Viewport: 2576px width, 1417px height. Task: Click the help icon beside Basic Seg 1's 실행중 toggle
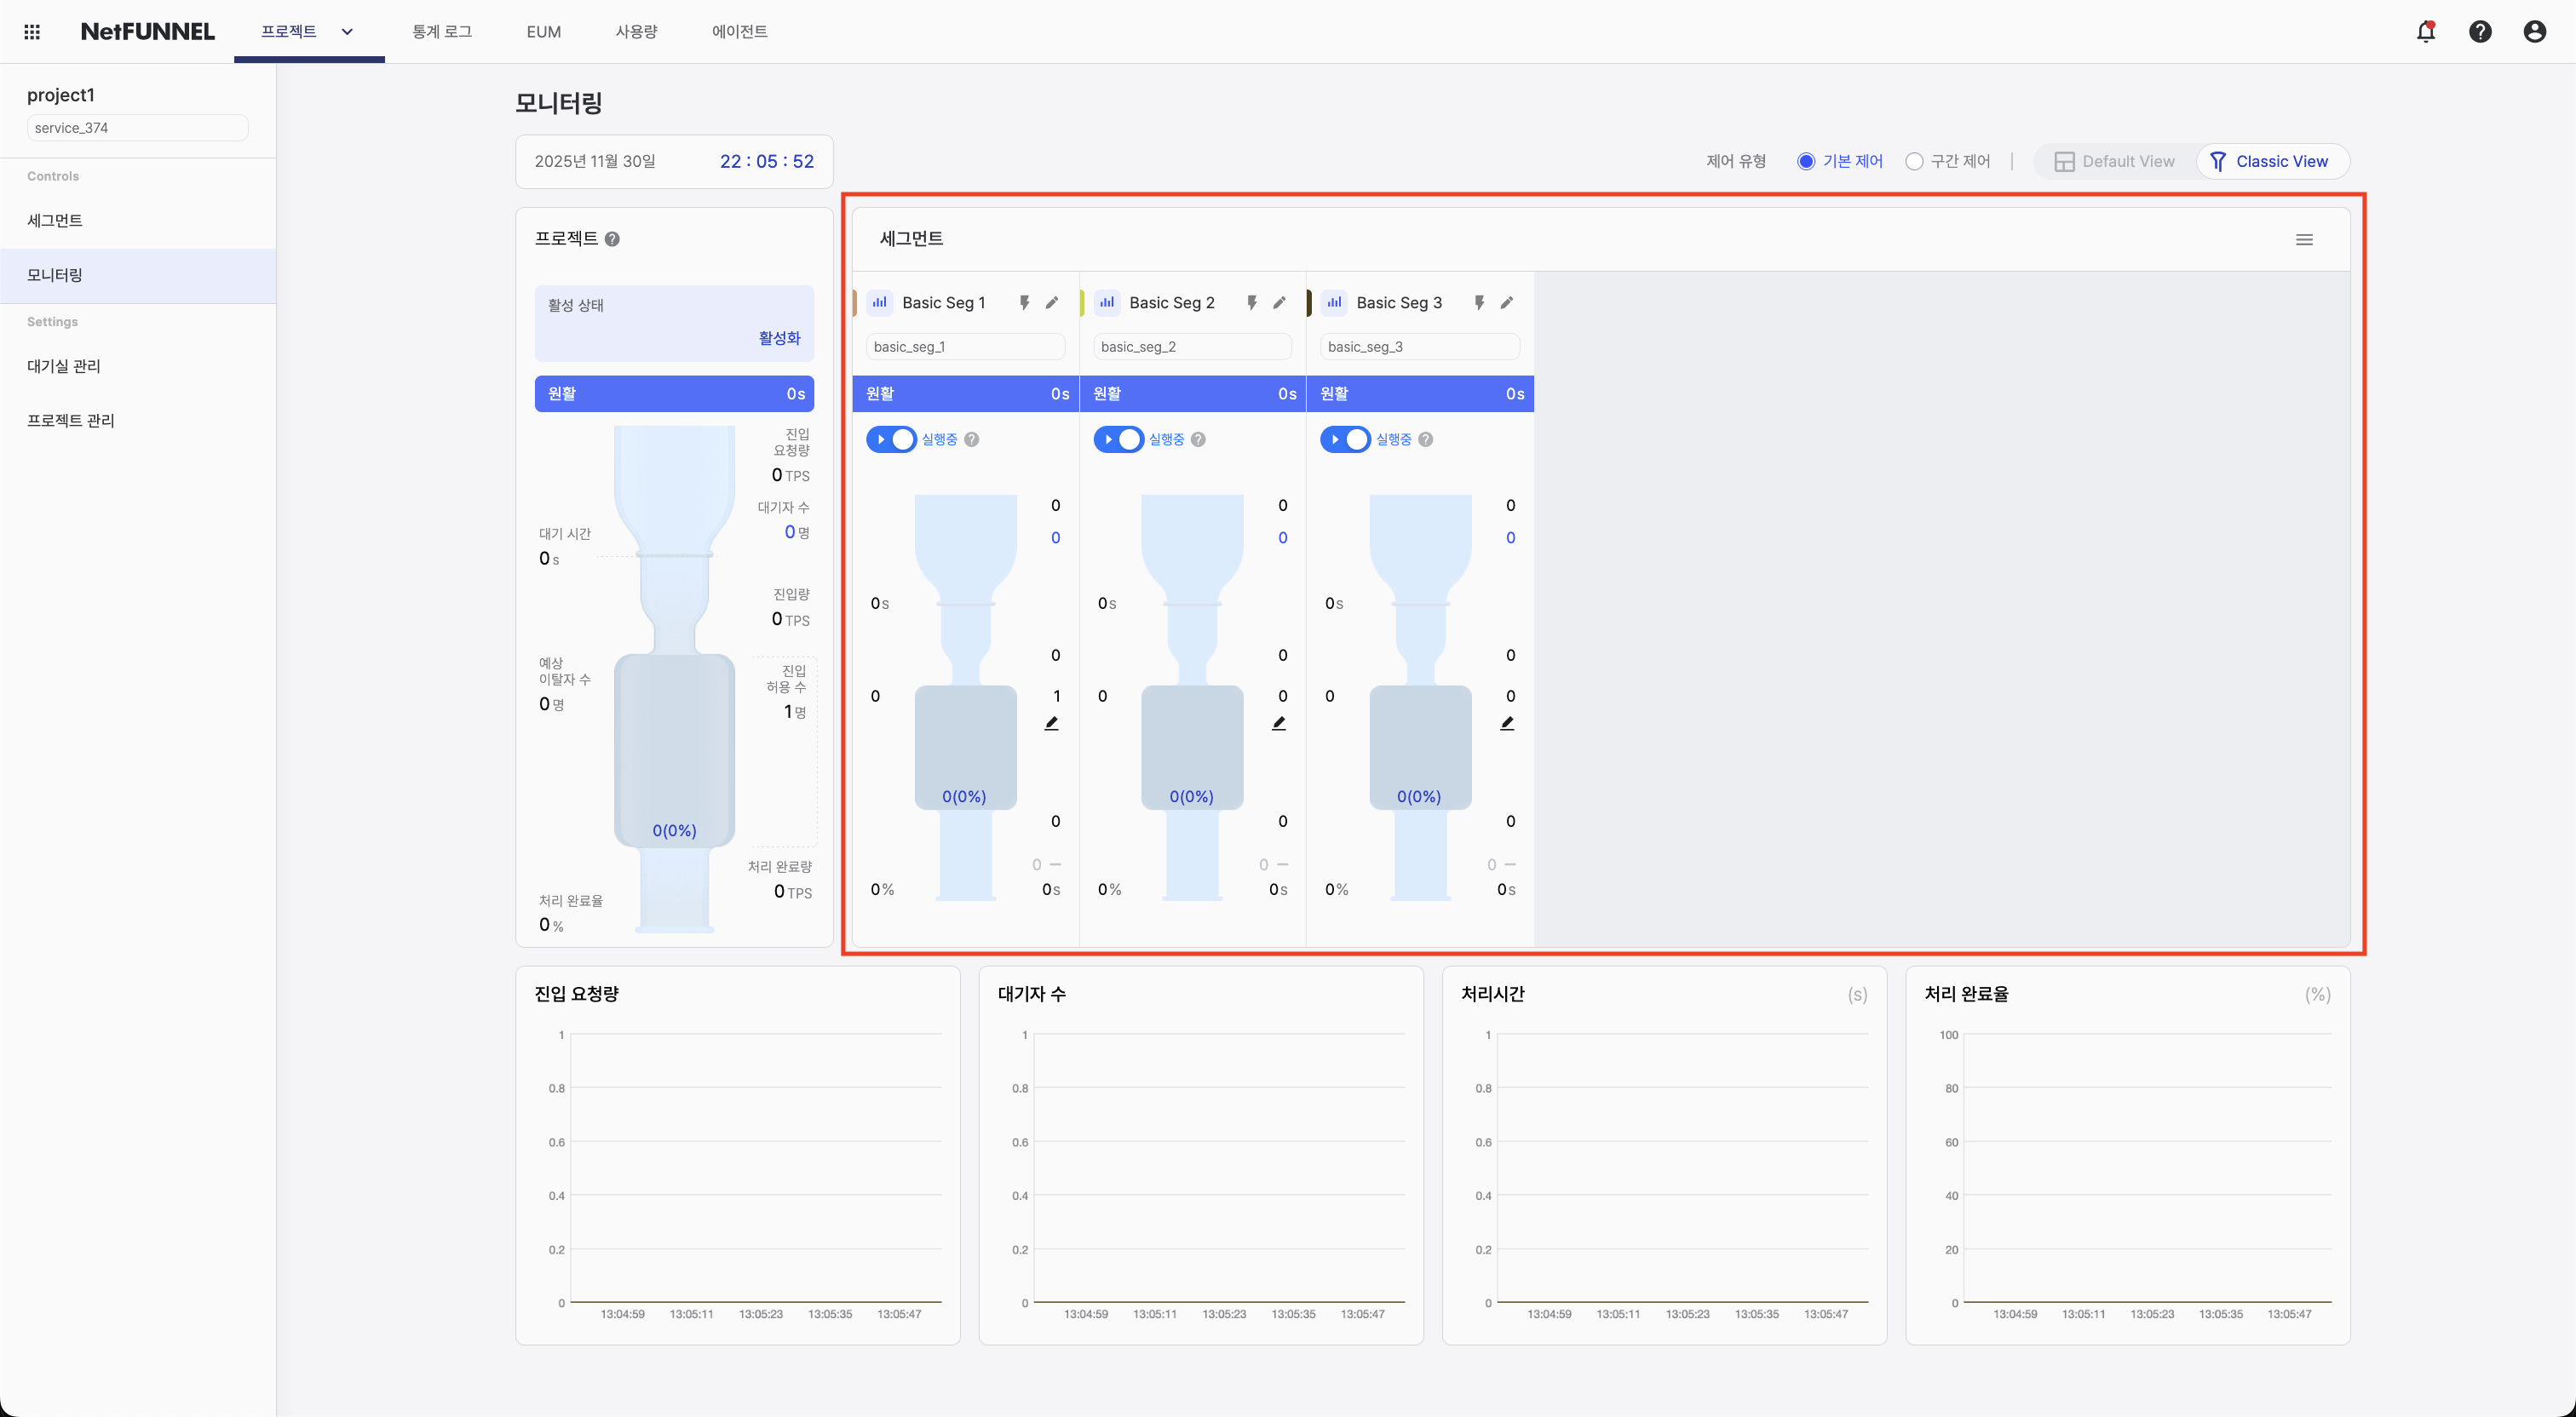(973, 439)
